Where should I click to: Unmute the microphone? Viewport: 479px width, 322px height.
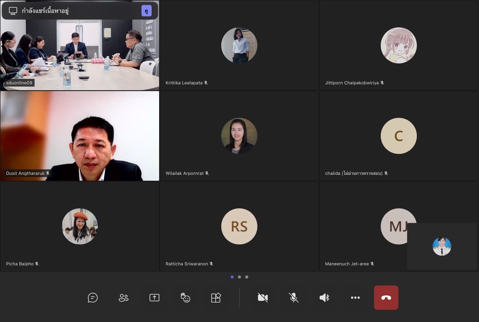click(x=294, y=298)
